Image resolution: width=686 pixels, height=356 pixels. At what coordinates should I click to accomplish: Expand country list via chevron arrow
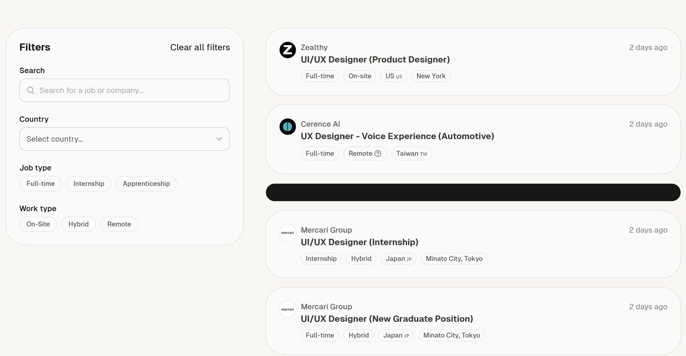219,139
